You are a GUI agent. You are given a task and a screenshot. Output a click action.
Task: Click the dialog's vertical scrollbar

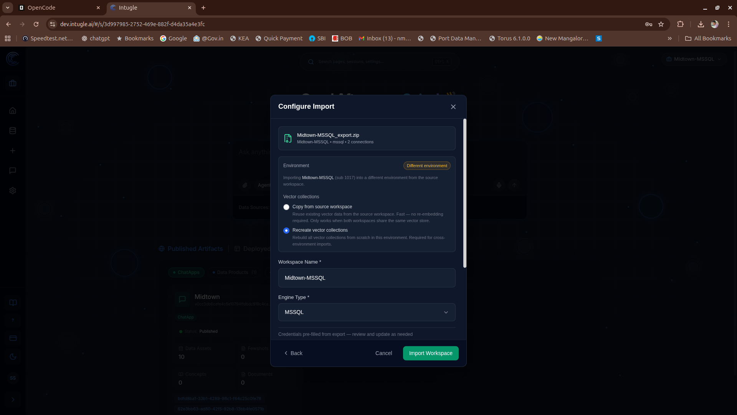click(464, 193)
